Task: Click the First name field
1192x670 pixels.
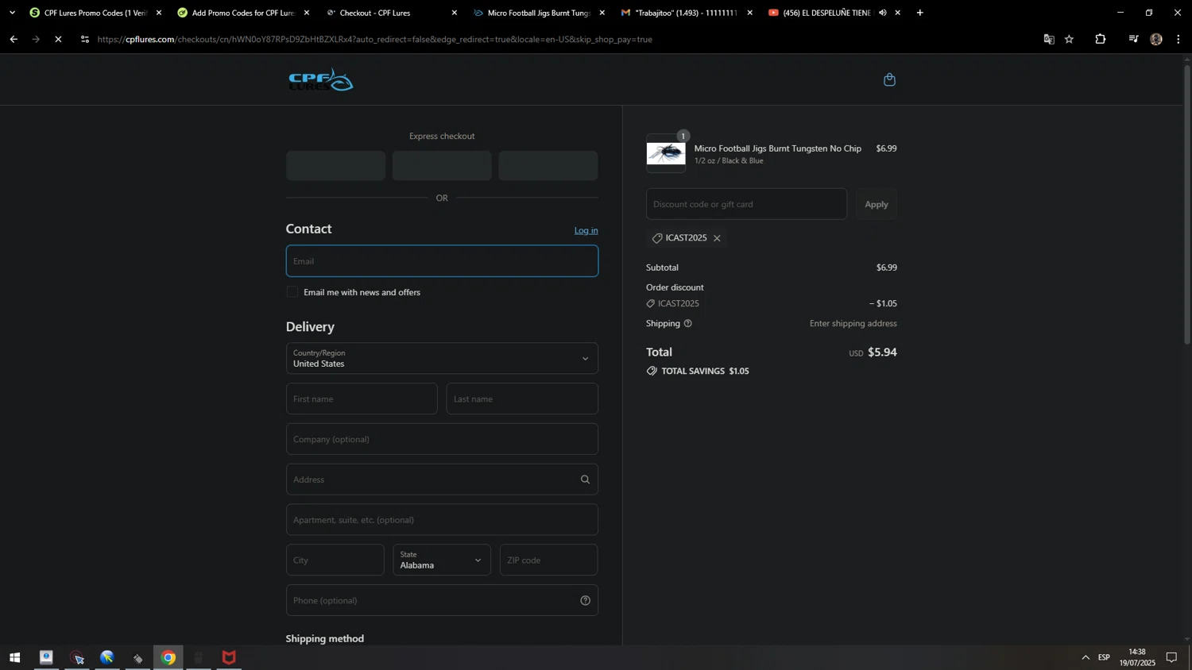Action: point(362,399)
